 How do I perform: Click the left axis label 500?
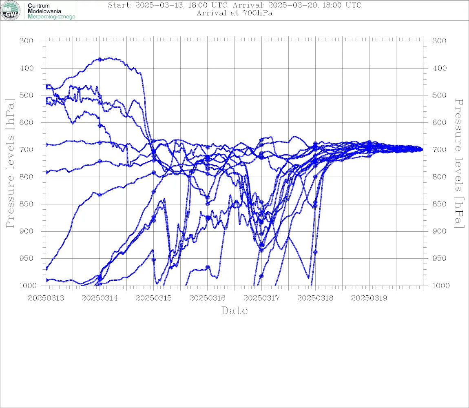point(27,95)
